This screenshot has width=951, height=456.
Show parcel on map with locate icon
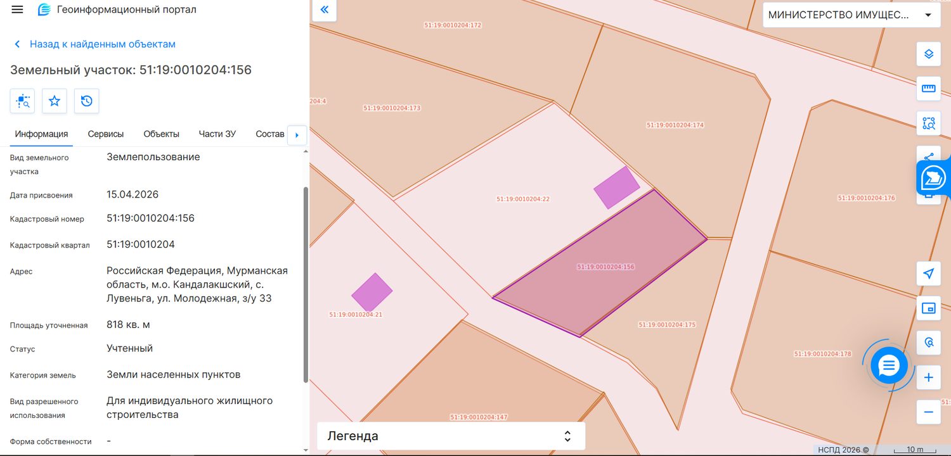pos(22,101)
